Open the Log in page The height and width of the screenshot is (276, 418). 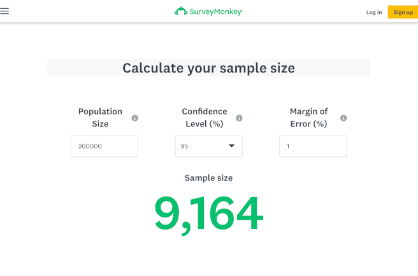[374, 12]
